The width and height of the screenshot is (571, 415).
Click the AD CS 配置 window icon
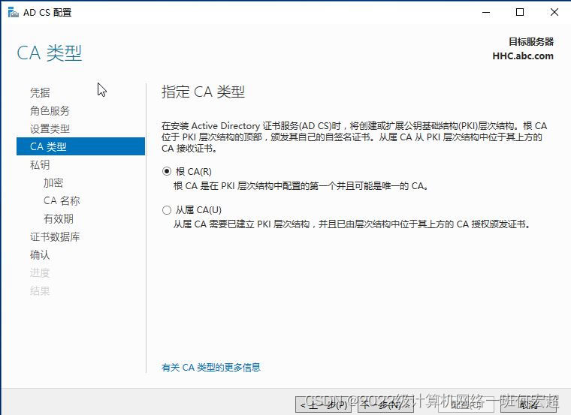coord(13,12)
